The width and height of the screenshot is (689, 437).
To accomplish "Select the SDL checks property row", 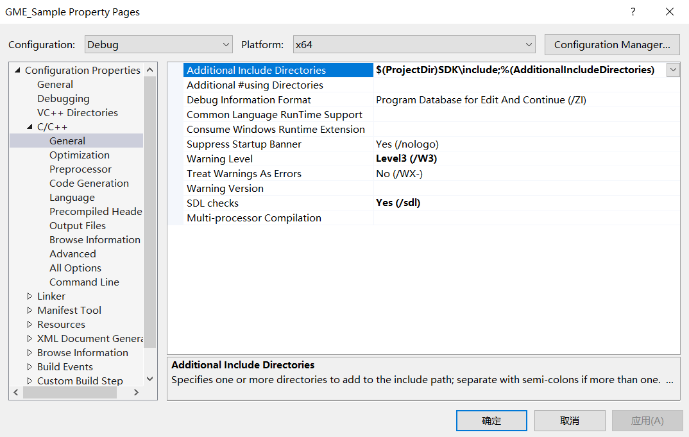I will 212,203.
